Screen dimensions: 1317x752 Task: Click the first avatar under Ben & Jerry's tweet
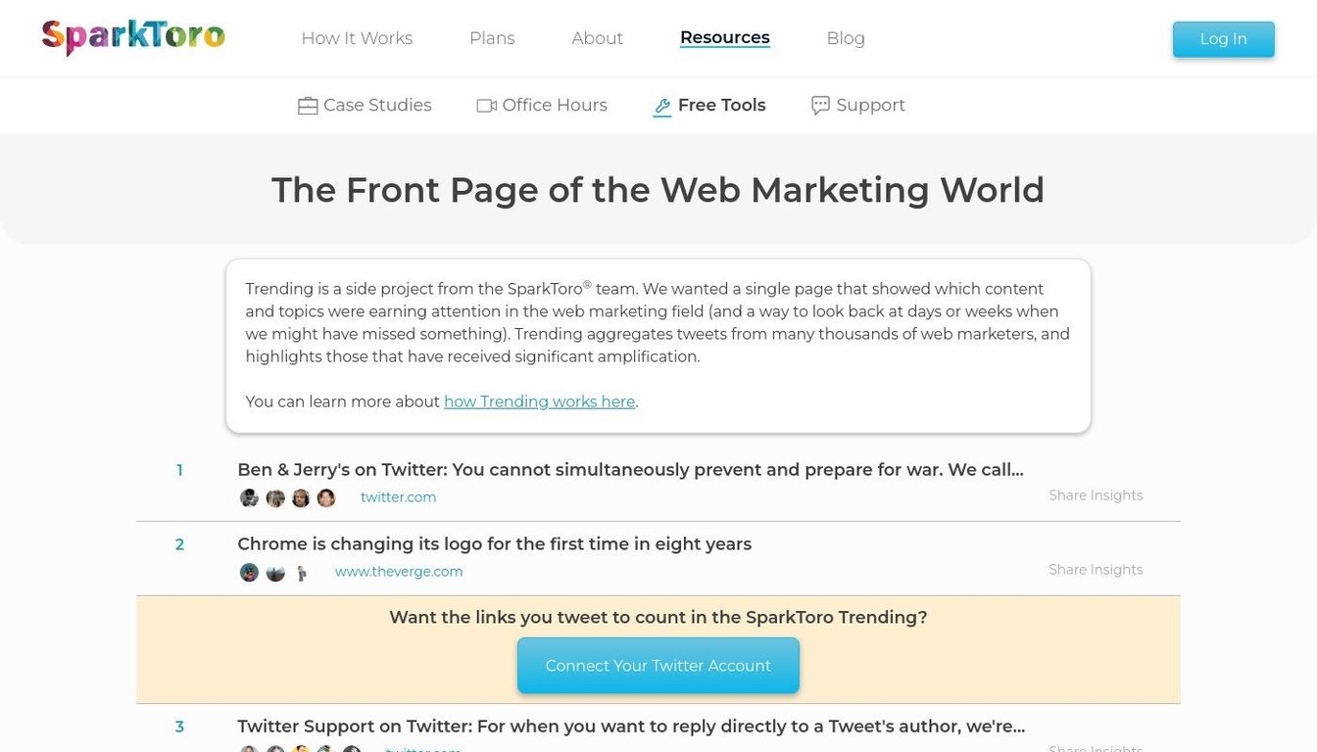coord(249,497)
